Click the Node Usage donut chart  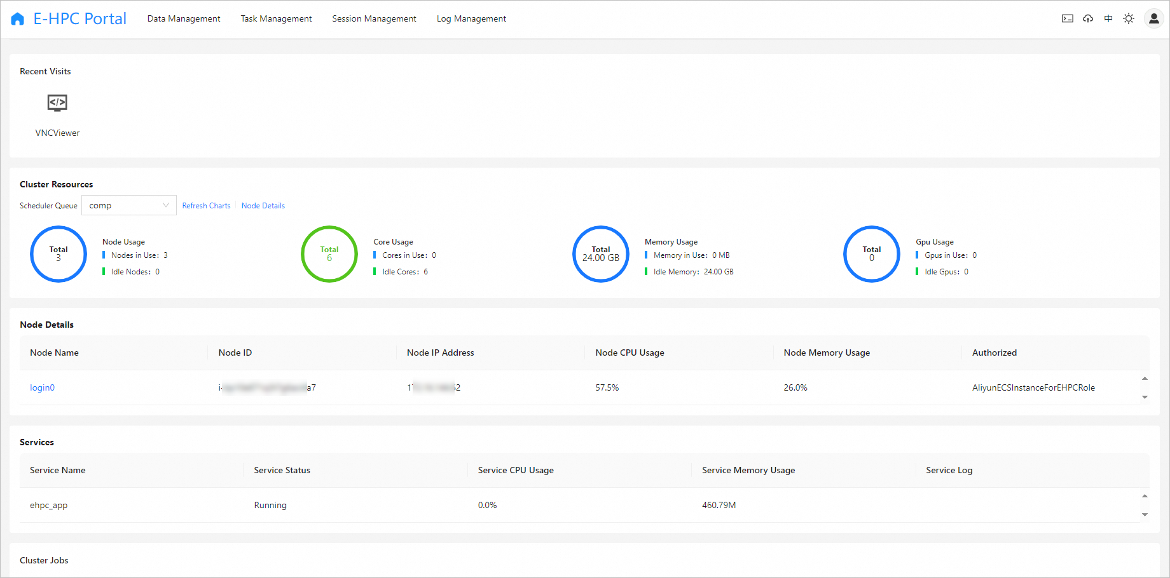click(59, 254)
